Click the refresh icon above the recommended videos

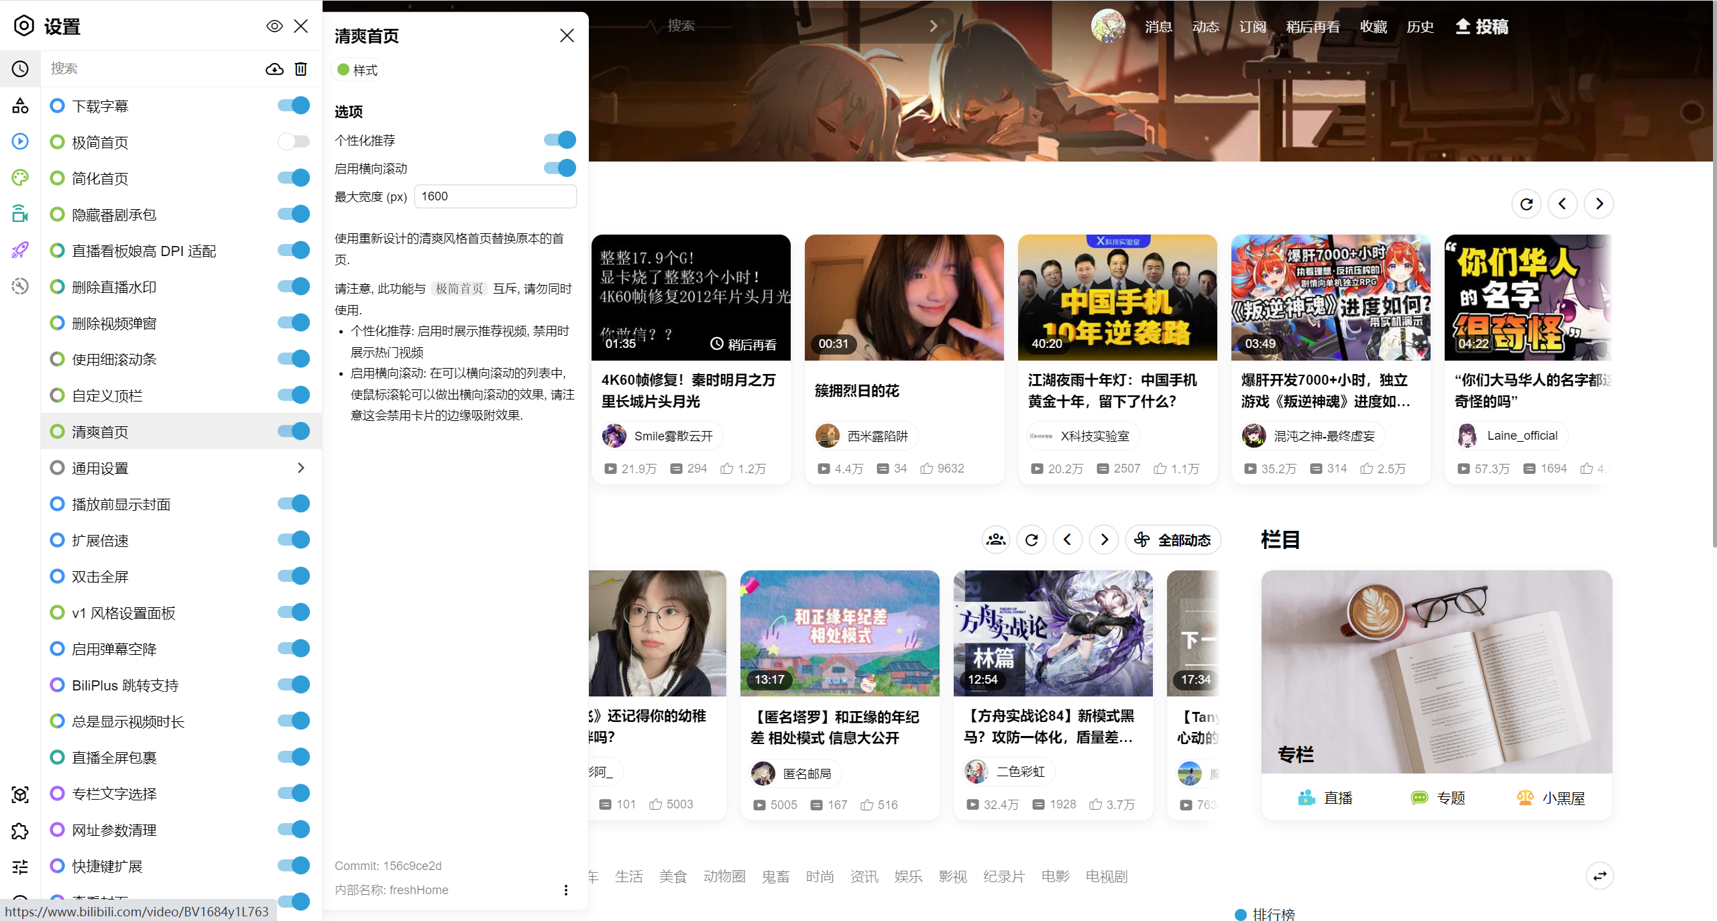pyautogui.click(x=1526, y=203)
